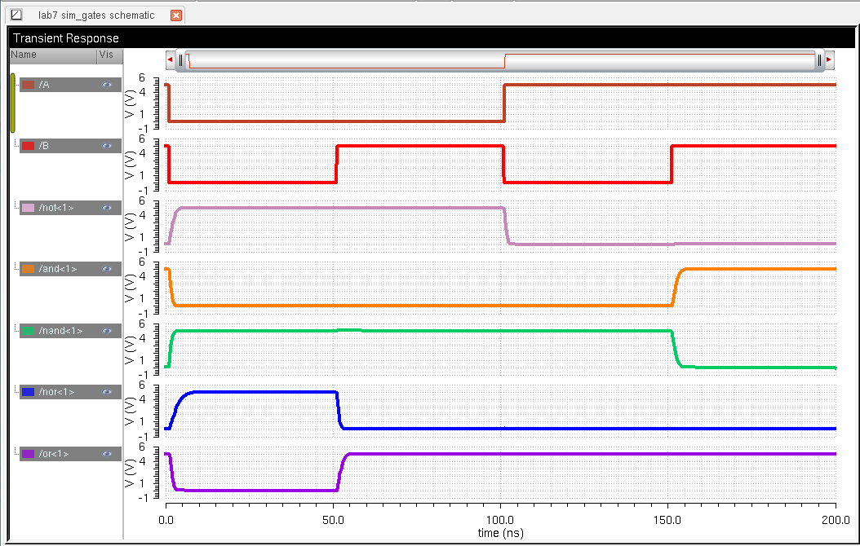The image size is (860, 546).
Task: Select the /not<1> signal name in the legend
Action: tap(56, 208)
